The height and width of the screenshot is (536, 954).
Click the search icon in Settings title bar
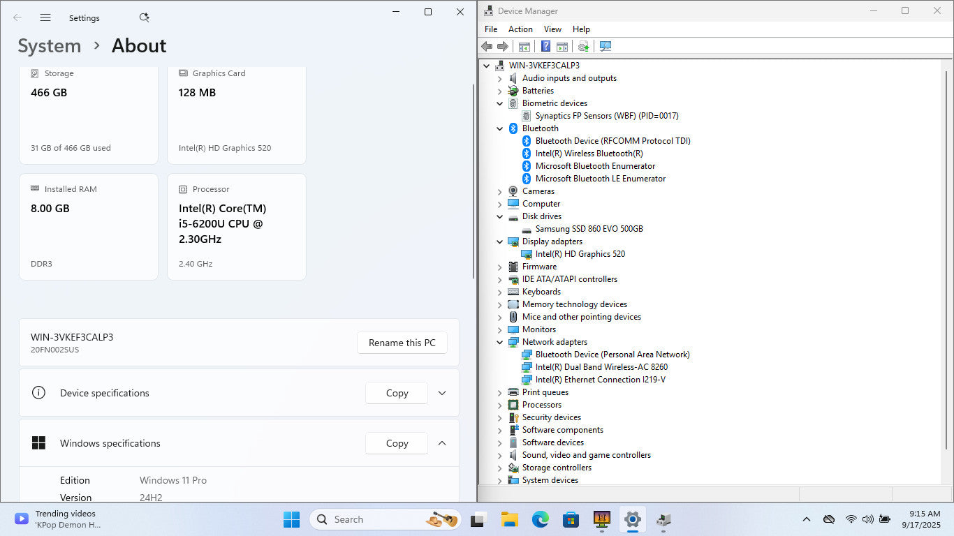click(144, 17)
